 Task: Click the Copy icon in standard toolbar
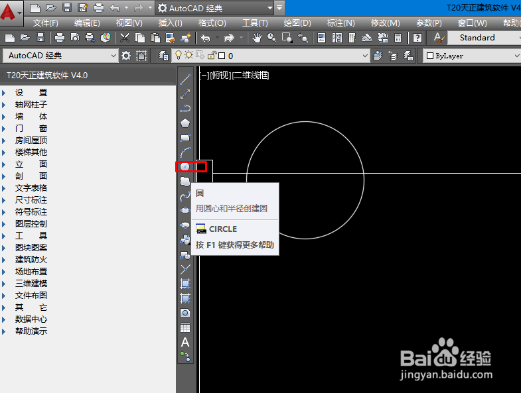coord(140,38)
